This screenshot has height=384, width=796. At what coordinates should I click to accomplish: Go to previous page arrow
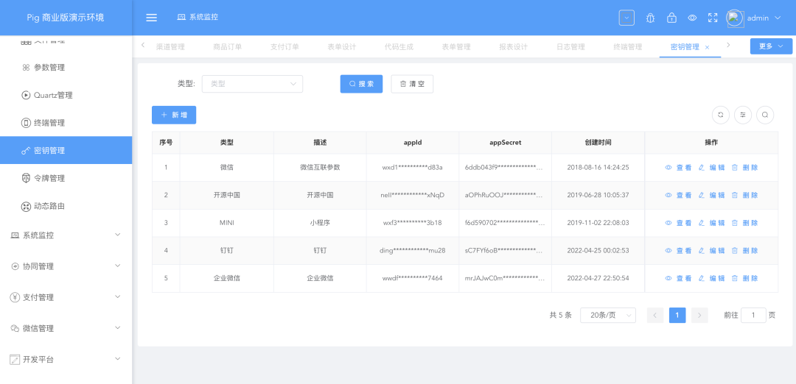(655, 315)
